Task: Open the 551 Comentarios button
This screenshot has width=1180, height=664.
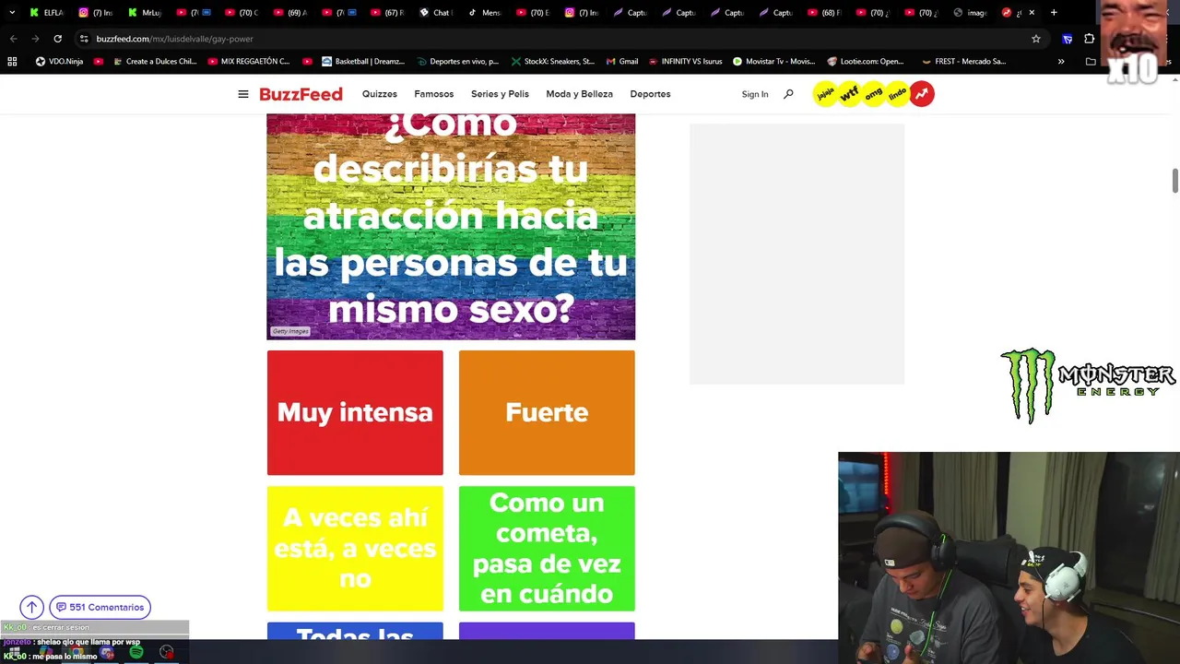Action: pyautogui.click(x=100, y=607)
